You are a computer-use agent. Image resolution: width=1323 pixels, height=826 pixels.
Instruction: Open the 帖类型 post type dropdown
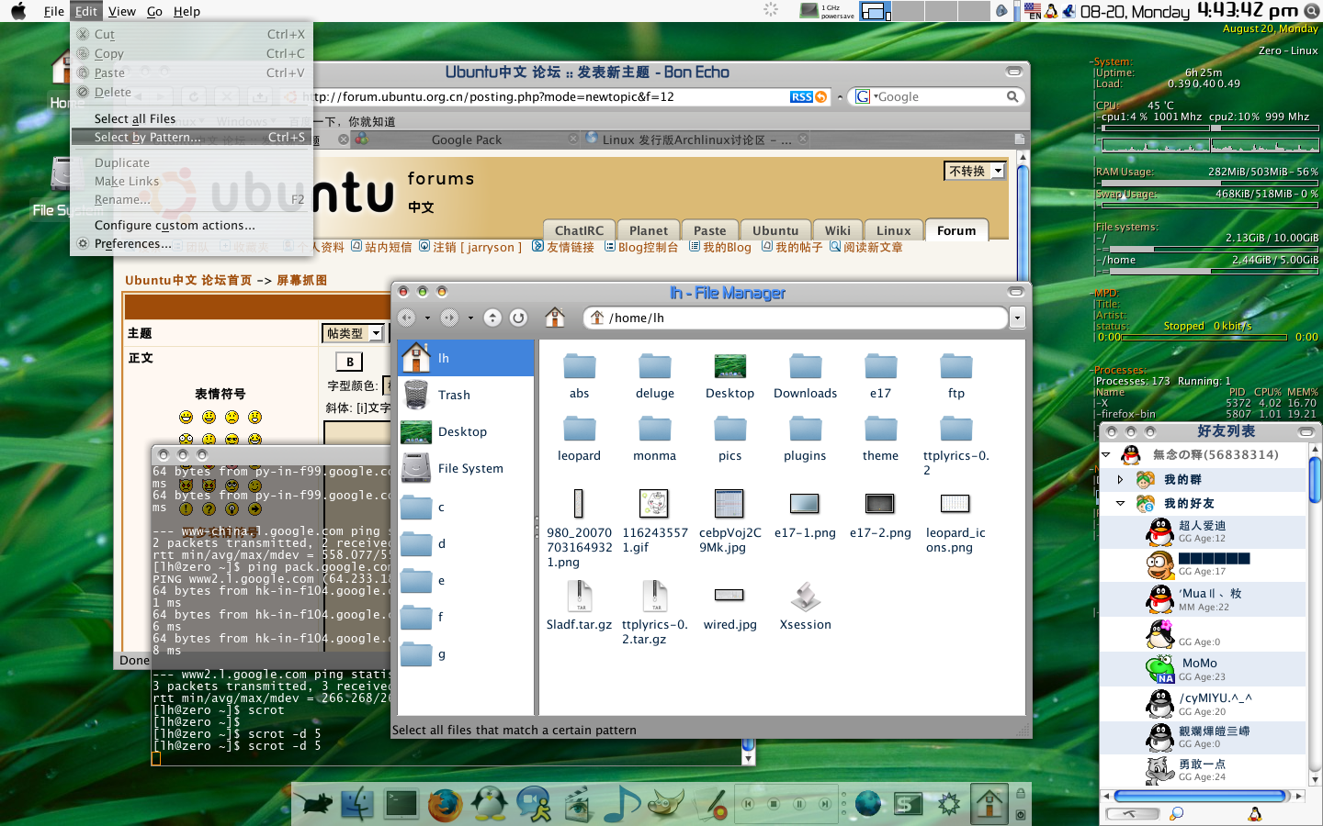[353, 333]
